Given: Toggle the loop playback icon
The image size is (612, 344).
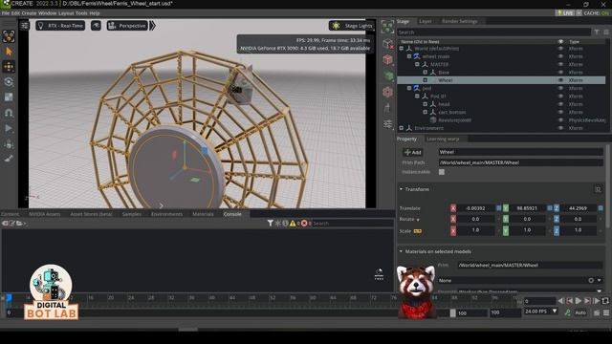Looking at the screenshot, I should coord(605,301).
